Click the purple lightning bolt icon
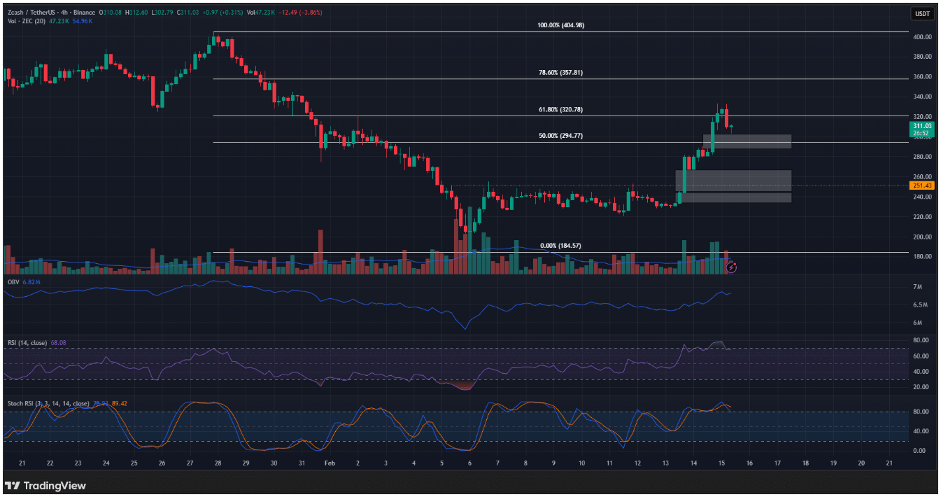This screenshot has width=941, height=497. tap(731, 267)
